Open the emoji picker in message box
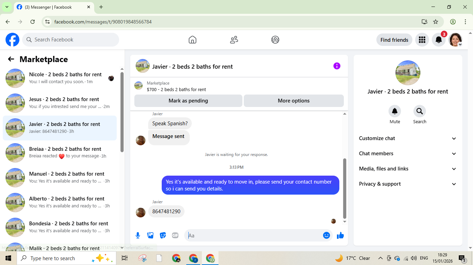Image resolution: width=473 pixels, height=265 pixels. click(x=327, y=235)
